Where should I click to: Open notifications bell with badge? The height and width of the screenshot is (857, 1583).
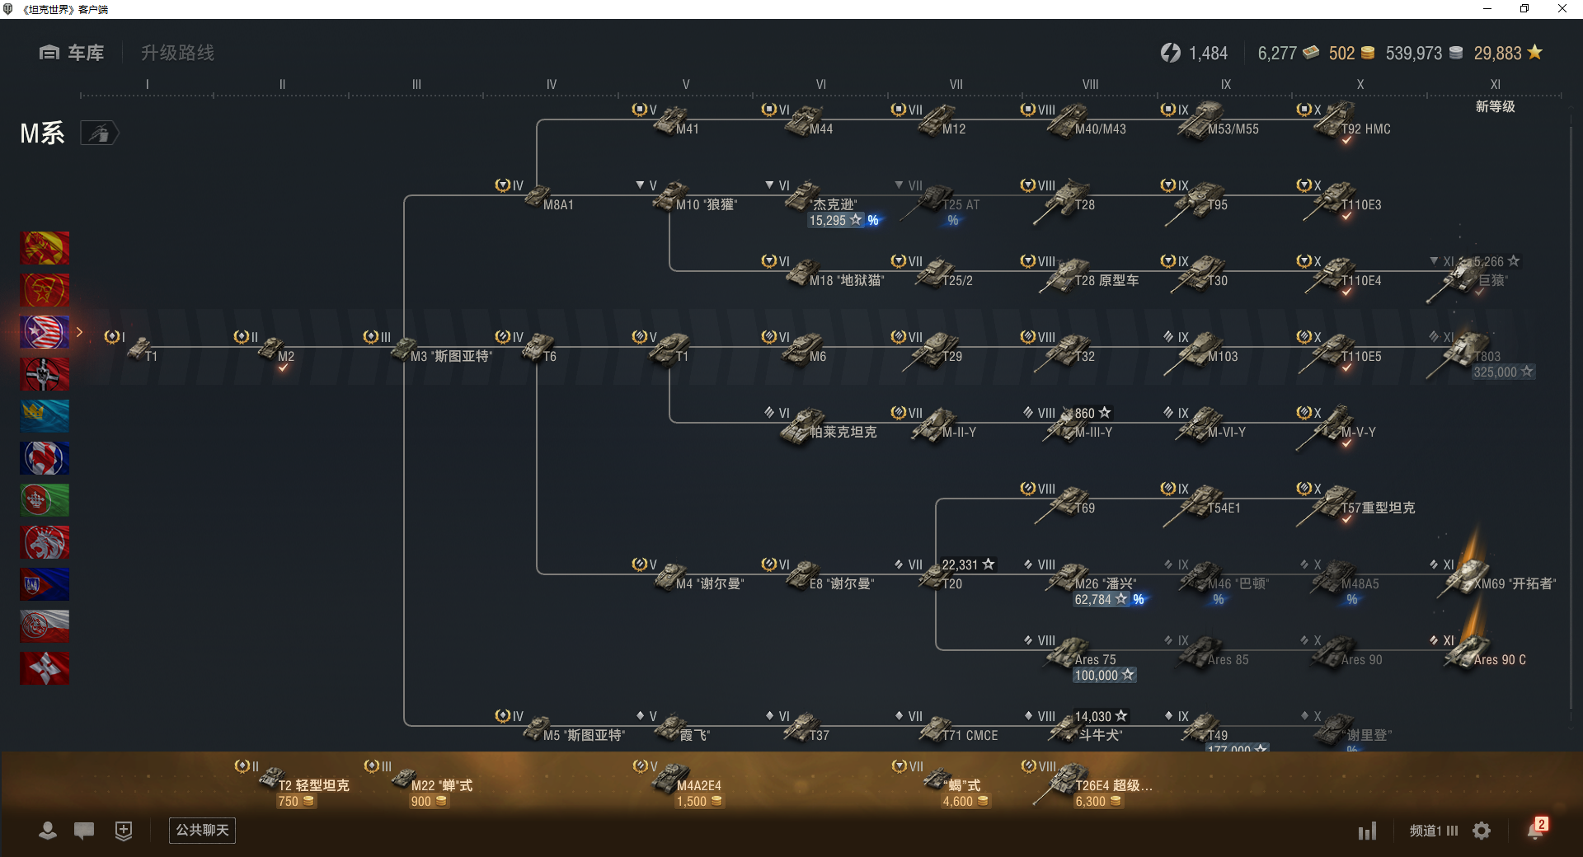pos(1537,829)
